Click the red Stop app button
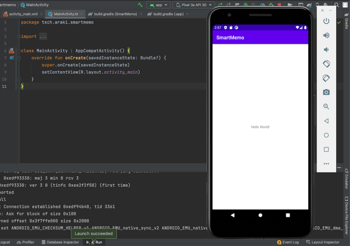This screenshot has width=350, height=246. click(280, 5)
